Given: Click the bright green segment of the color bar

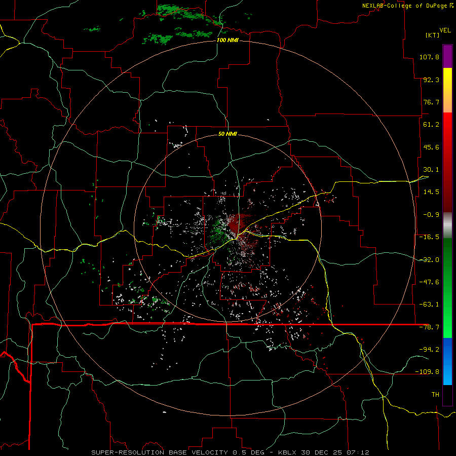Looking at the screenshot, I should 447,288.
